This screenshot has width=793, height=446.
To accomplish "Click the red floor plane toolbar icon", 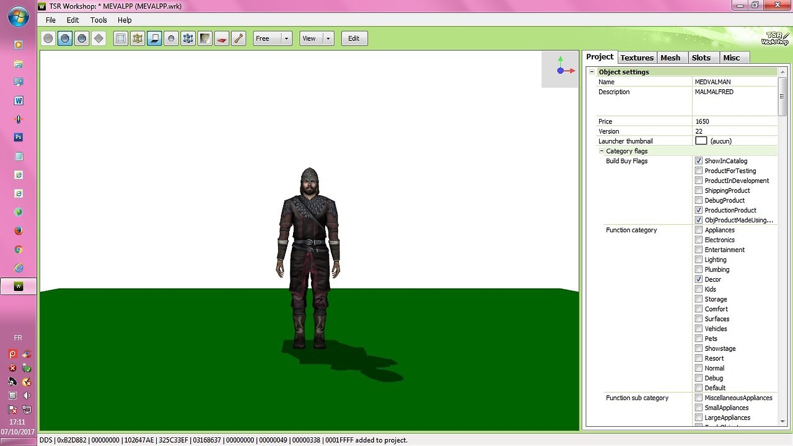I will pos(222,38).
